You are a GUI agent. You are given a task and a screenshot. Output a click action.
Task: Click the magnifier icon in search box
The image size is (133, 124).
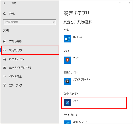(53, 22)
